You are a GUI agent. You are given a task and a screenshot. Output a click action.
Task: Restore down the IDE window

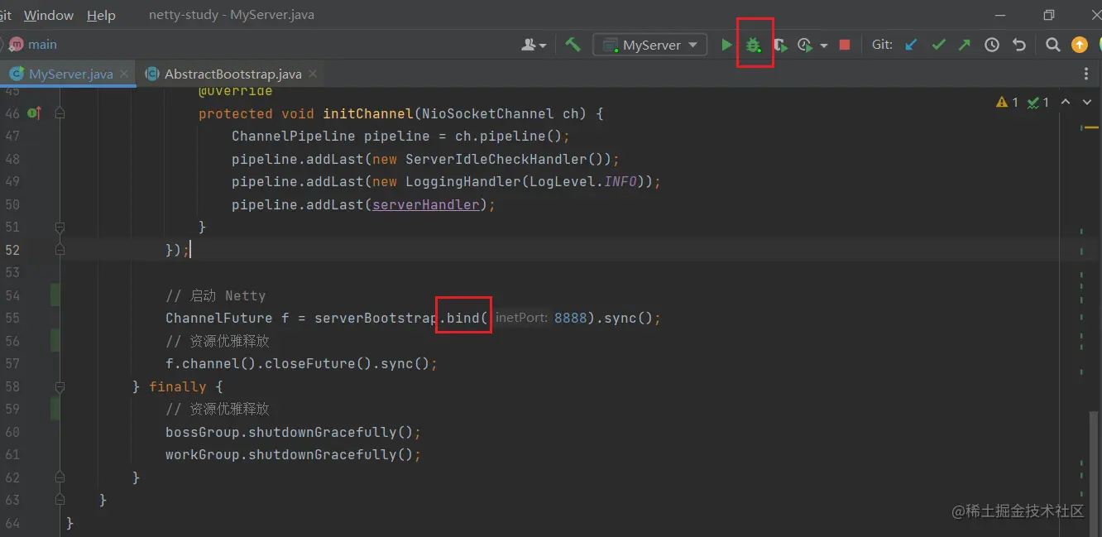(x=1049, y=15)
